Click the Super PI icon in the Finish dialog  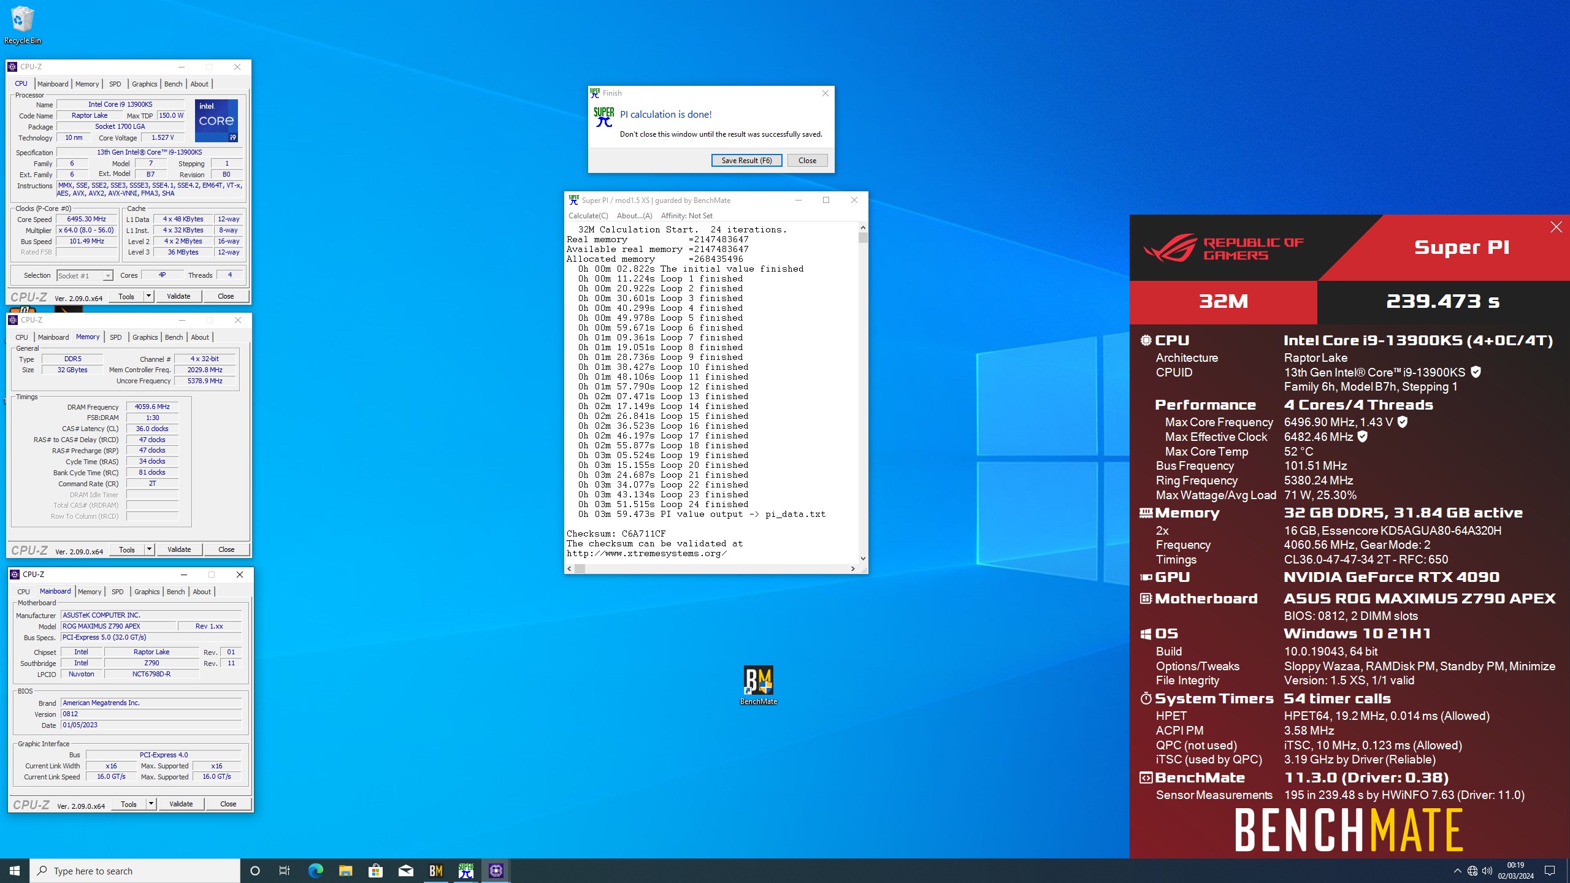(x=603, y=117)
